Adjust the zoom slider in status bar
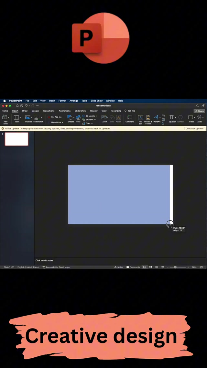The image size is (207, 368). coord(175,267)
